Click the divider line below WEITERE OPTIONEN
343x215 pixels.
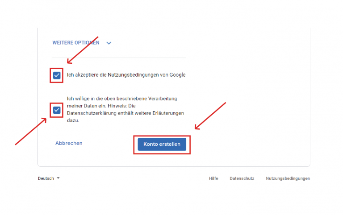click(119, 58)
